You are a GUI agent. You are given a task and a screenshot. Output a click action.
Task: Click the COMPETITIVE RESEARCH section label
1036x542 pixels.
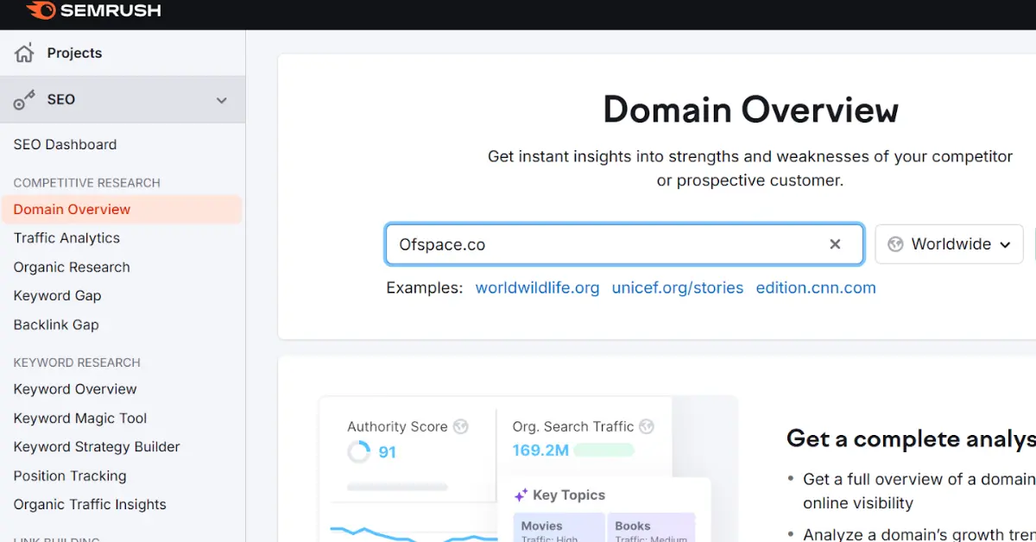86,183
